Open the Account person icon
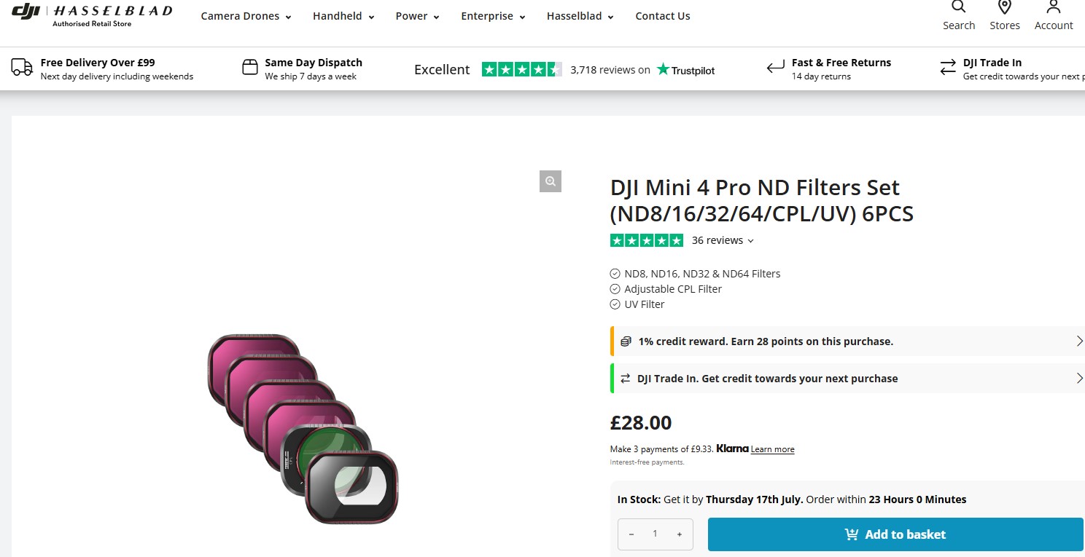This screenshot has height=557, width=1085. click(1053, 8)
